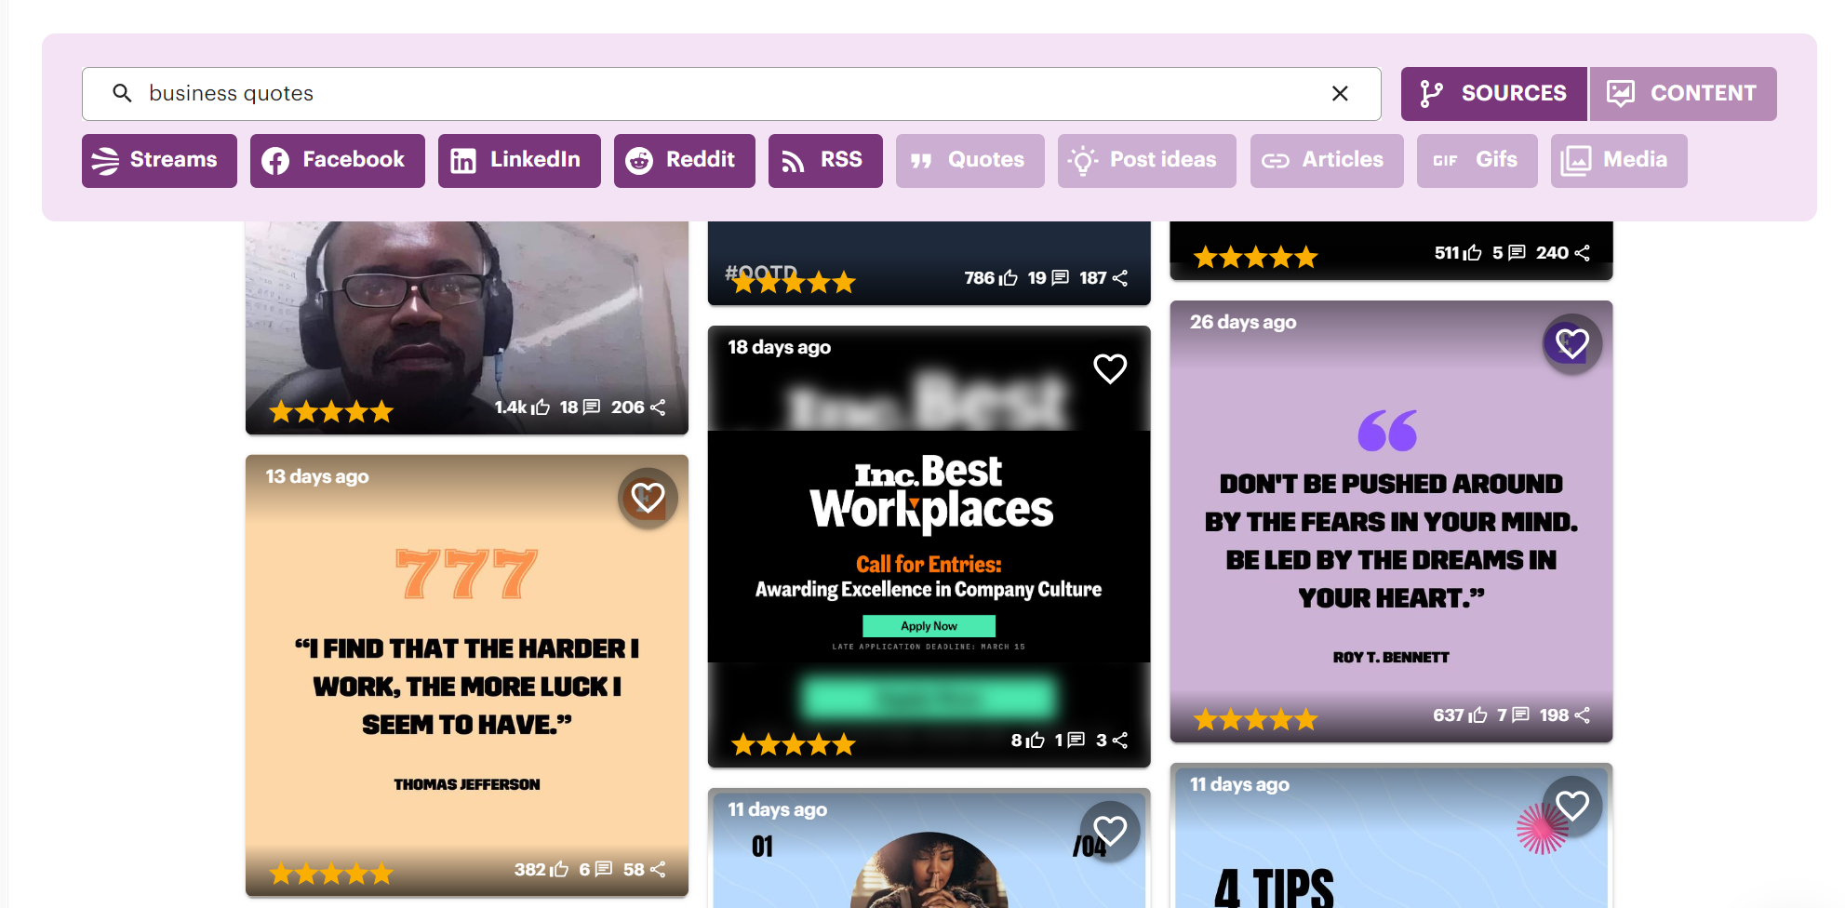Viewport: 1845px width, 908px height.
Task: Click Apply Now on Inc. Best Workplaces
Action: click(929, 626)
